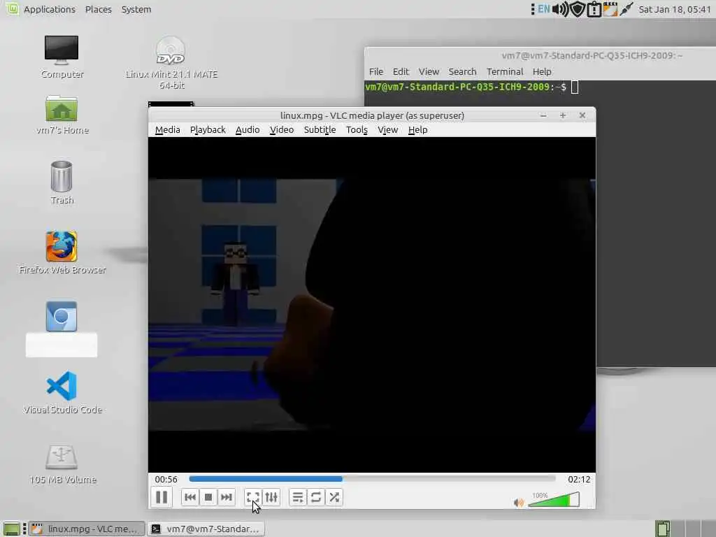
Task: Toggle the VLC playlist view
Action: [x=298, y=497]
